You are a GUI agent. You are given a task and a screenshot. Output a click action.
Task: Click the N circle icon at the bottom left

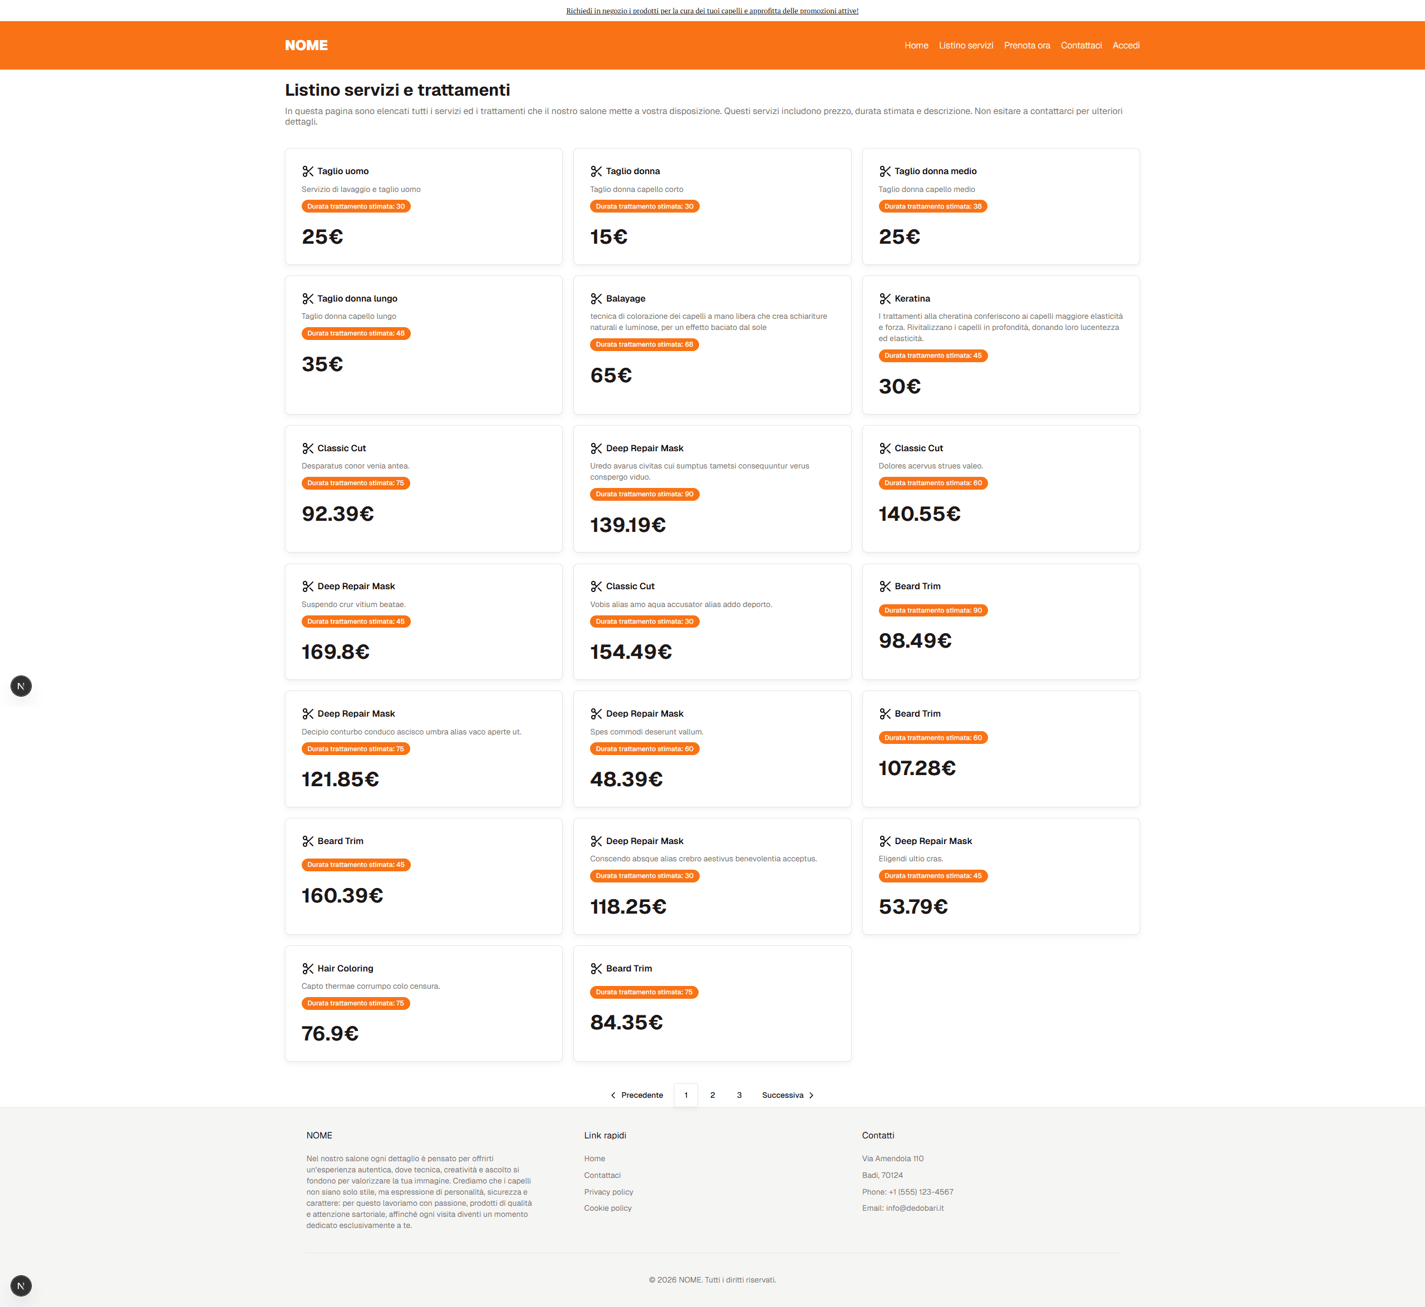(x=21, y=1286)
